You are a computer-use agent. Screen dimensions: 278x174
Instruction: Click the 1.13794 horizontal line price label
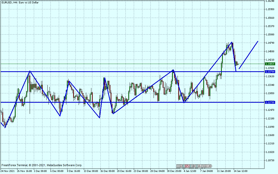tap(270, 72)
